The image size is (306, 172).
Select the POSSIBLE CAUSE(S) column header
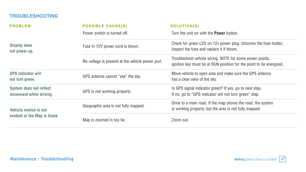coord(105,26)
